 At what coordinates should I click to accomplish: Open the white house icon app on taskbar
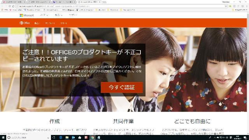[80, 137]
